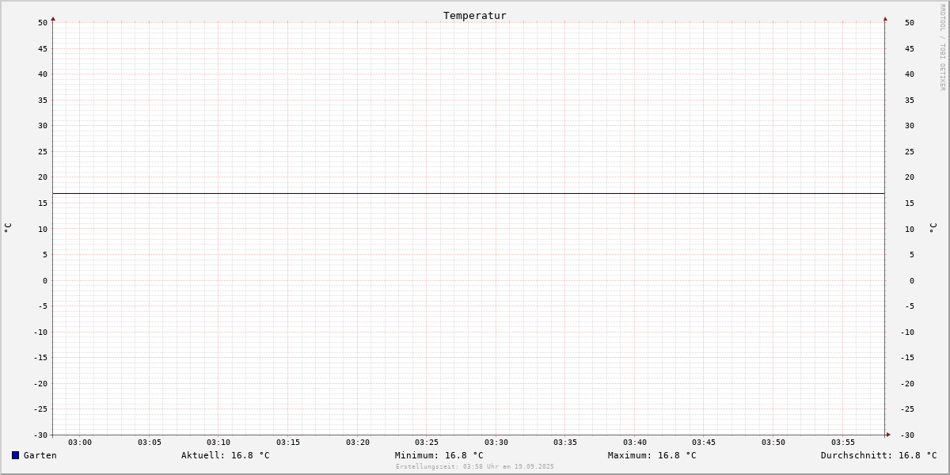The height and width of the screenshot is (475, 950).
Task: Click the top-left y-axis arrow tip
Action: click(x=53, y=18)
